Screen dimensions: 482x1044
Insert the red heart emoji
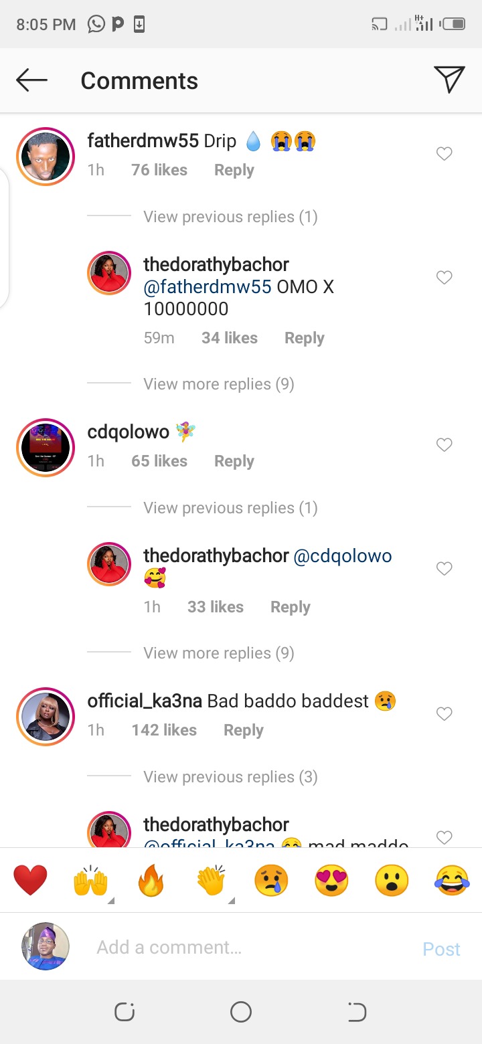(30, 880)
